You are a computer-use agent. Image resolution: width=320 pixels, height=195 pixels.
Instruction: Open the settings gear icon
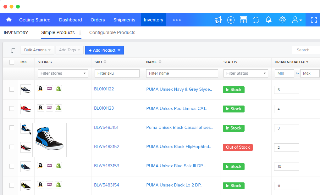coord(282,20)
